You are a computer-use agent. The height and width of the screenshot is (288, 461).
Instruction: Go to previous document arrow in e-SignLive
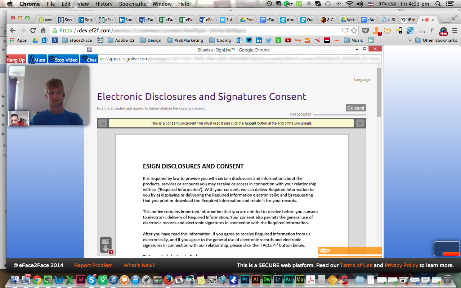[103, 123]
